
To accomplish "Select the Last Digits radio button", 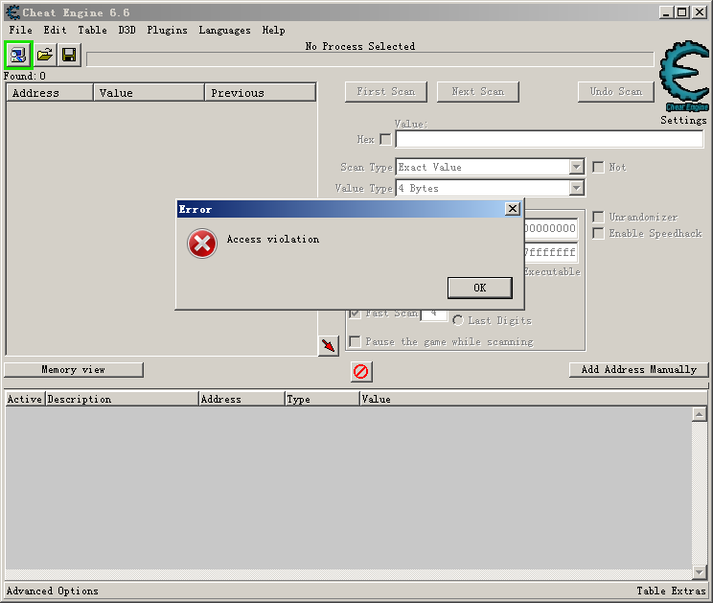I will pos(458,320).
